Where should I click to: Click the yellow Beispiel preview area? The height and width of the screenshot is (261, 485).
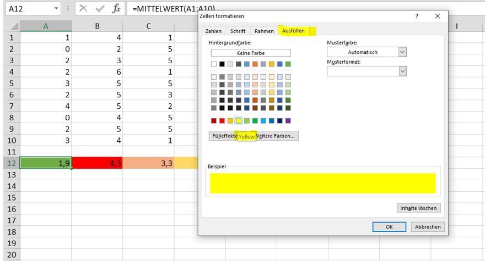(x=322, y=184)
